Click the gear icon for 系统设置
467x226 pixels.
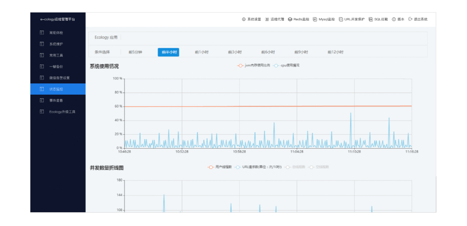tap(244, 19)
